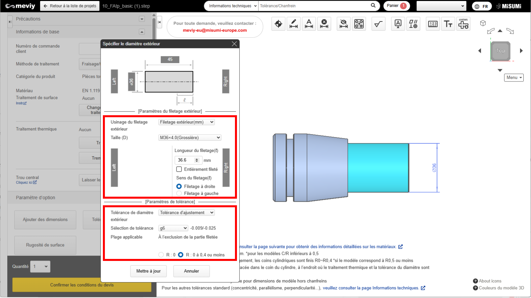Select the edit dimension pencil icon
The image size is (531, 298).
294,24
